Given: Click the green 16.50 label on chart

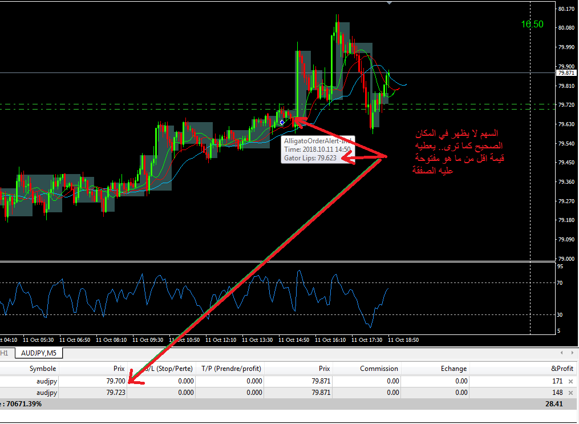Looking at the screenshot, I should 532,24.
